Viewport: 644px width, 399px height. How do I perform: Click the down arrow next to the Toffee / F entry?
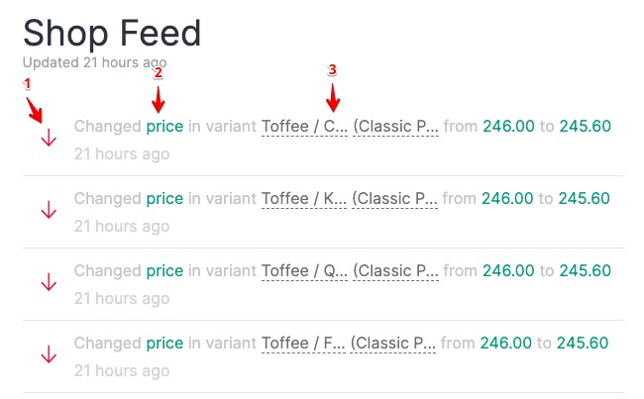click(x=49, y=354)
